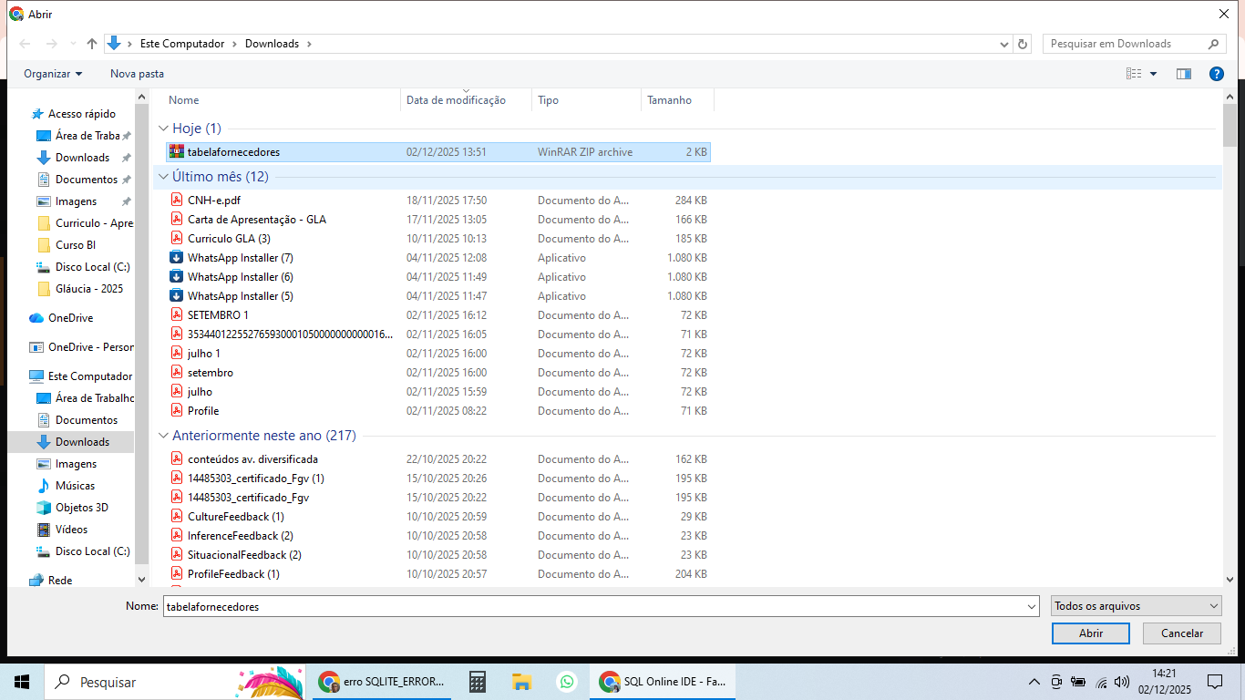Screen dimensions: 1245x700
Task: Click the Abrir button
Action: pyautogui.click(x=1091, y=633)
